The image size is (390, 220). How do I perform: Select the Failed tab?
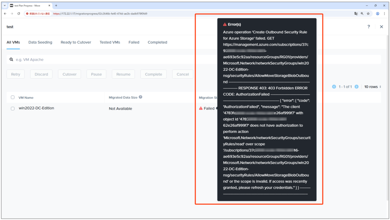134,42
